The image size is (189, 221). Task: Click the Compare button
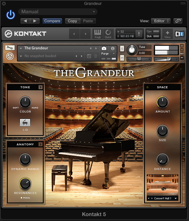(x=52, y=21)
